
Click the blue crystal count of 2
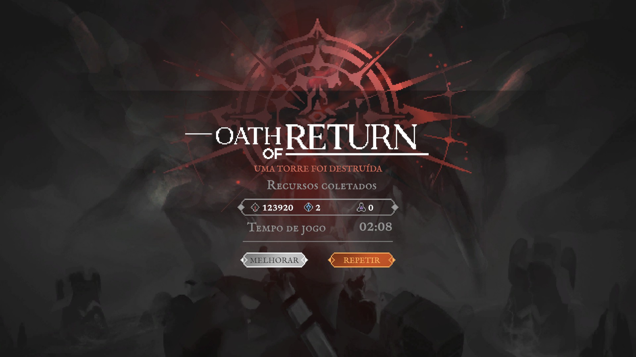click(x=318, y=208)
